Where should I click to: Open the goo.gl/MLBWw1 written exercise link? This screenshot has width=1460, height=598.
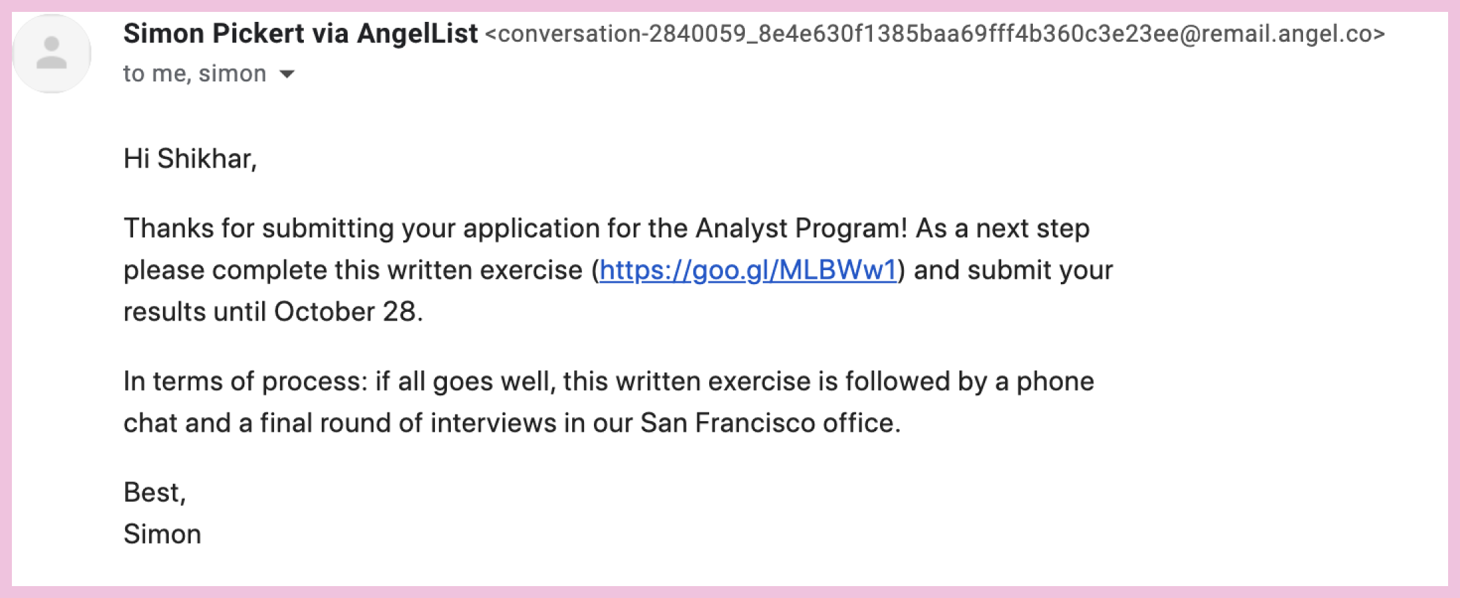point(748,270)
